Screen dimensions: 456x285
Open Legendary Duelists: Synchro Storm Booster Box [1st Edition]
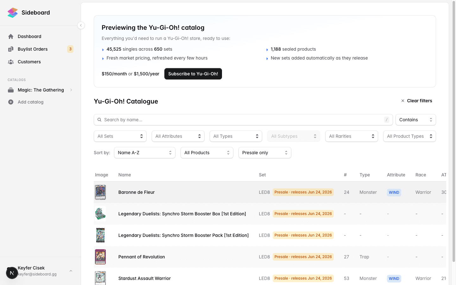pos(182,214)
